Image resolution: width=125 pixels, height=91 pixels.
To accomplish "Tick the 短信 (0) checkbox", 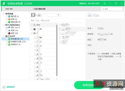I will (x=7, y=19).
